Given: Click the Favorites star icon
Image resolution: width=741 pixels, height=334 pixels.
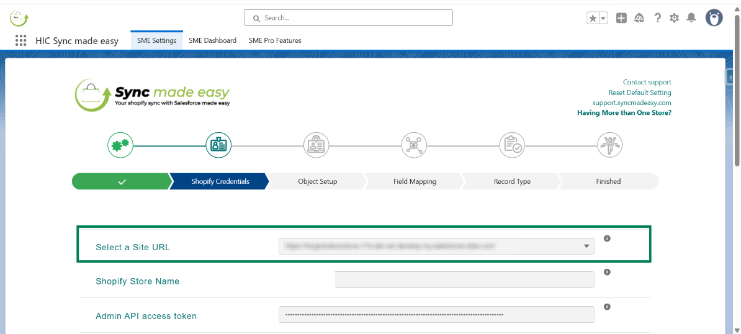Looking at the screenshot, I should tap(593, 18).
